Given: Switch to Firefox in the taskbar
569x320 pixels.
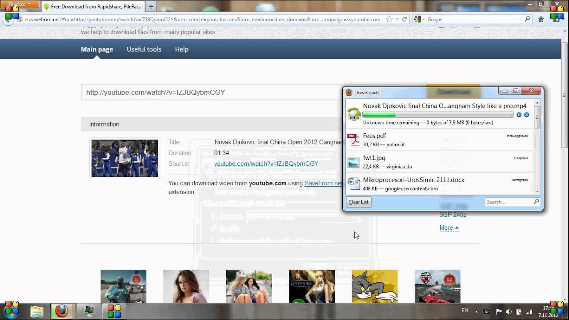Looking at the screenshot, I should coord(61,311).
